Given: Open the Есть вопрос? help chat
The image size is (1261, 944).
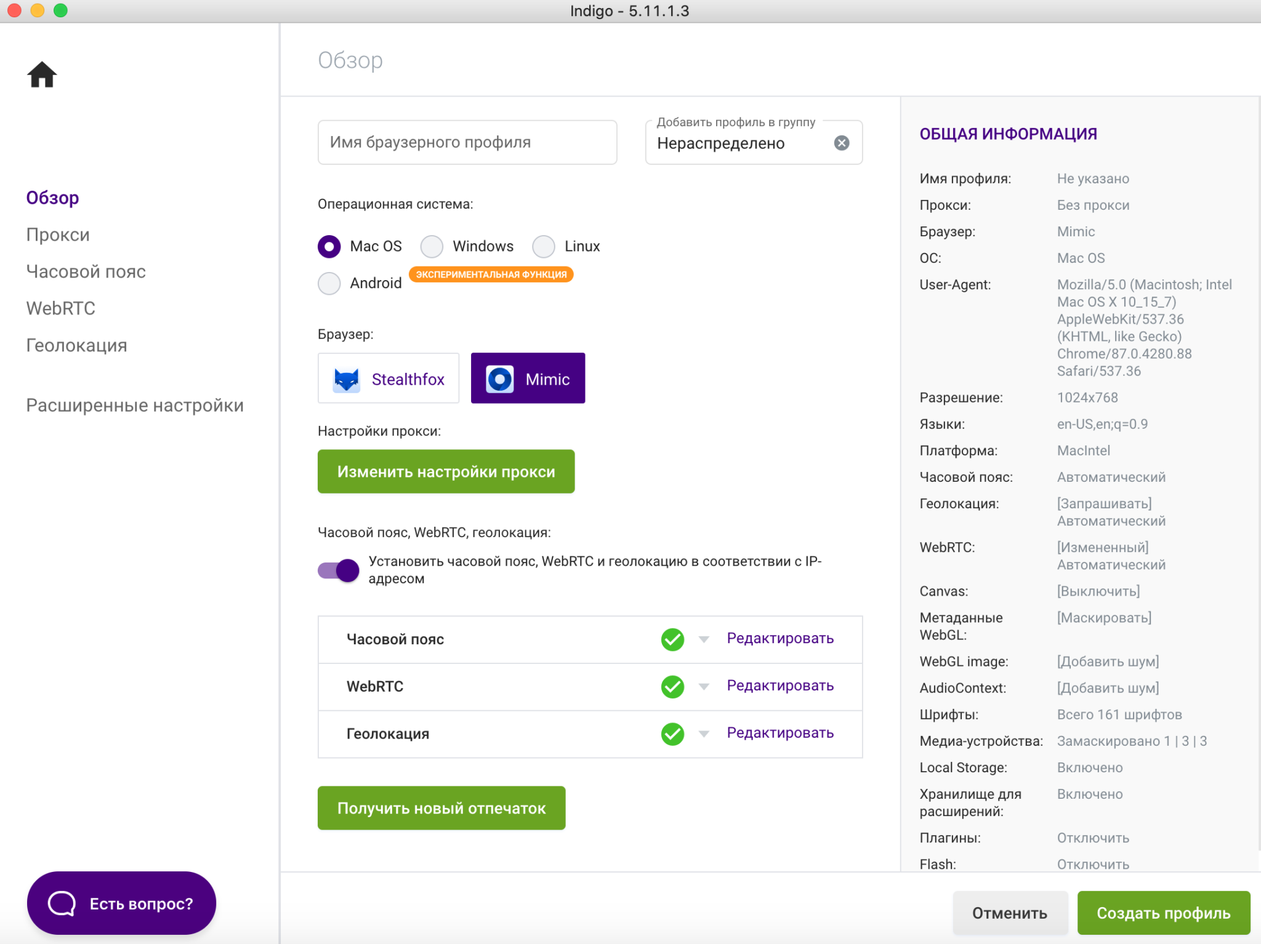Looking at the screenshot, I should pyautogui.click(x=121, y=903).
